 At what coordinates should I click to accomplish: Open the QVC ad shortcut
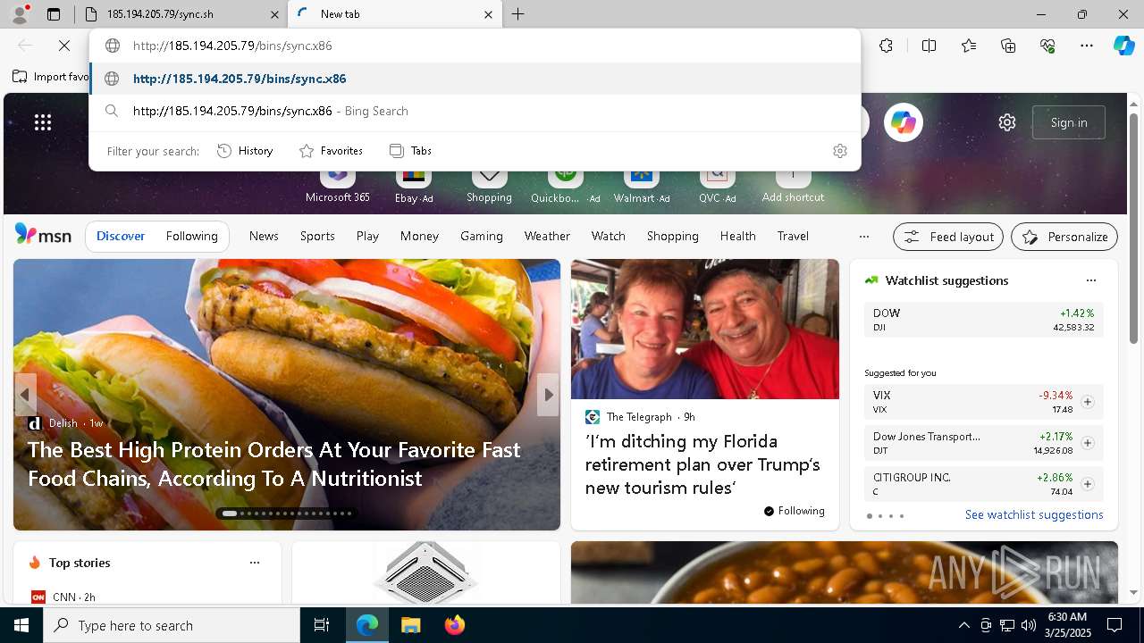(717, 185)
